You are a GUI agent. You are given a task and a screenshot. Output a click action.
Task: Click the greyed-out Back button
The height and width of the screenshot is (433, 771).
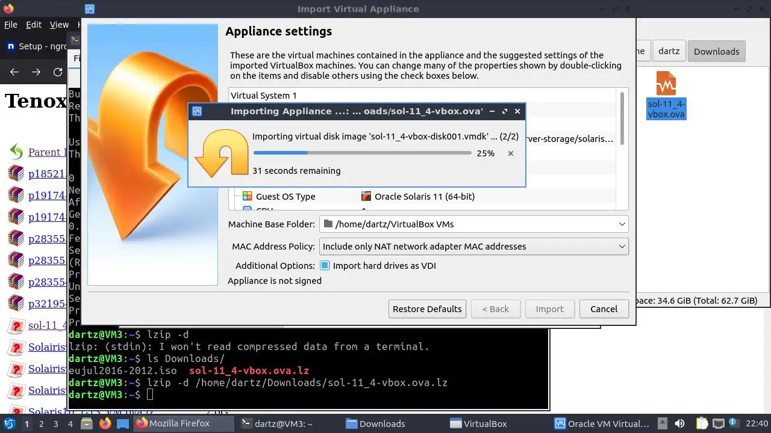pos(495,309)
